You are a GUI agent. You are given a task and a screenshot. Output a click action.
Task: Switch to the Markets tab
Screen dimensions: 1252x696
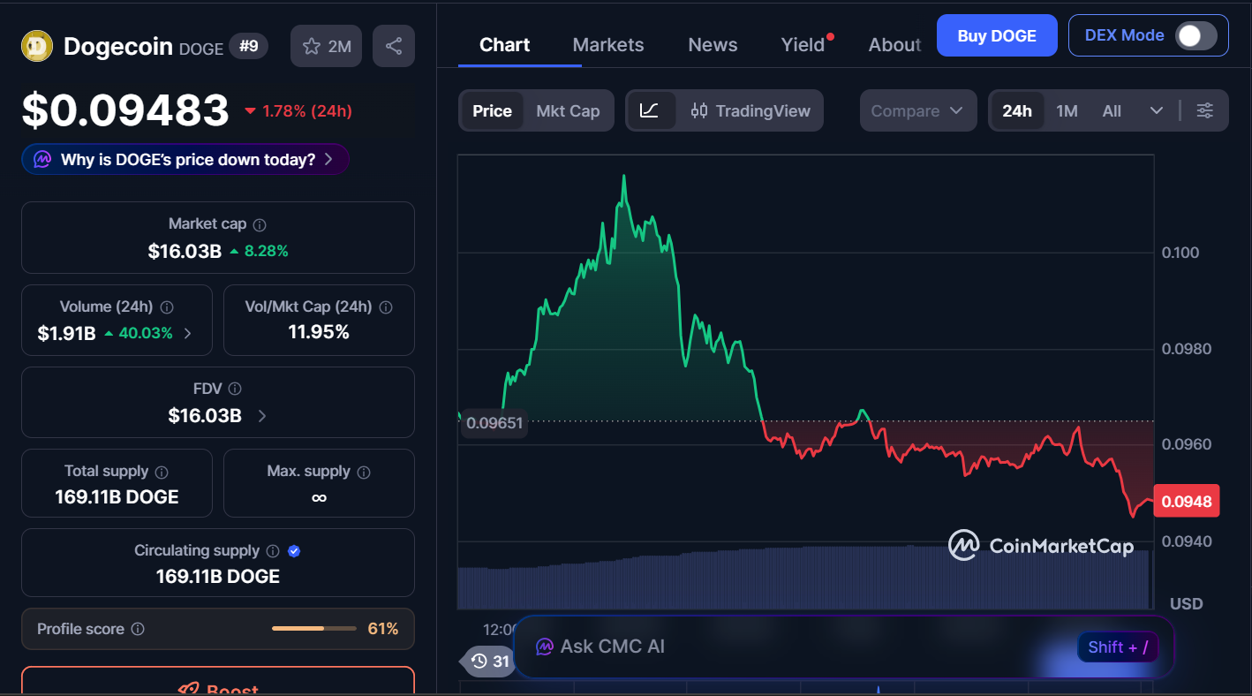tap(607, 44)
